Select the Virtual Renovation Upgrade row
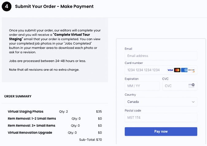The height and width of the screenshot is (146, 207). click(x=55, y=133)
